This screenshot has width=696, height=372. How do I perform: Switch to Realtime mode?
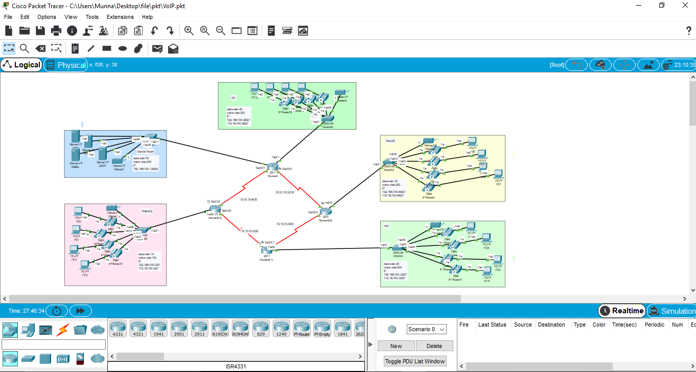pyautogui.click(x=622, y=311)
